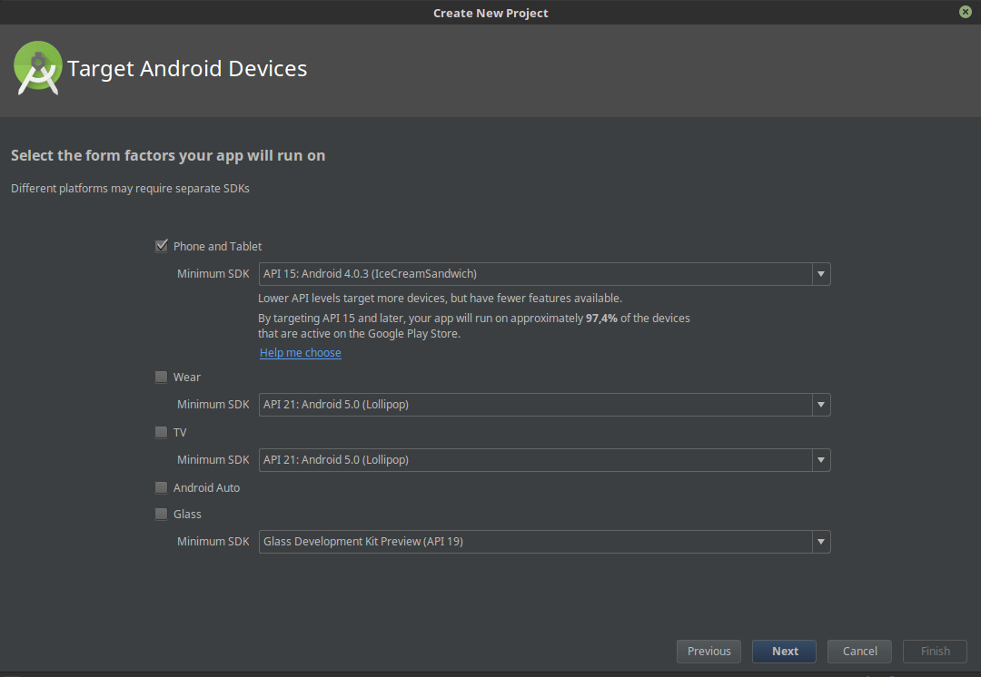Open the Help me choose link
The width and height of the screenshot is (981, 677).
coord(300,352)
